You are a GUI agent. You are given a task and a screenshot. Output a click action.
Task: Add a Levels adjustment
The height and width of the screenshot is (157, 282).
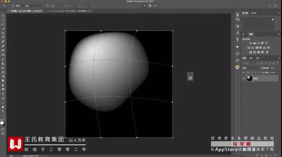tap(254, 43)
